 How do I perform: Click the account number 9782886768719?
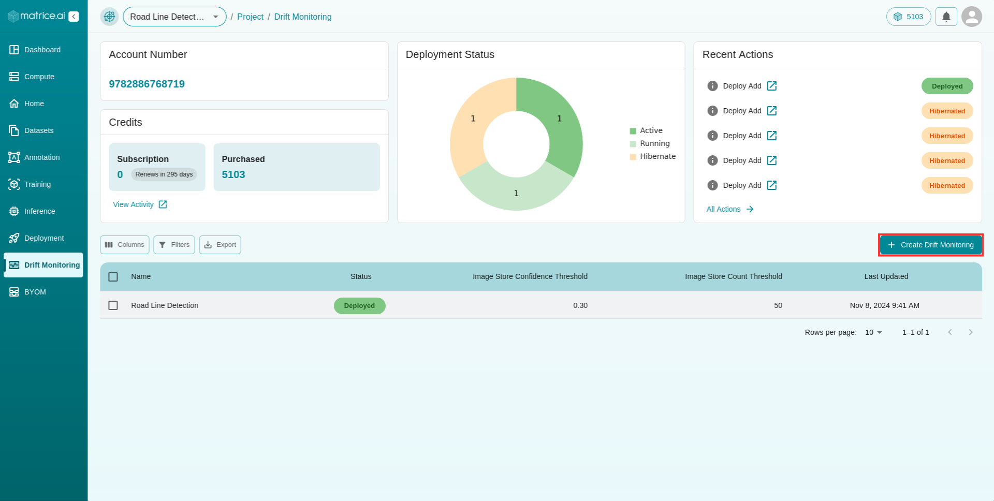click(x=147, y=84)
